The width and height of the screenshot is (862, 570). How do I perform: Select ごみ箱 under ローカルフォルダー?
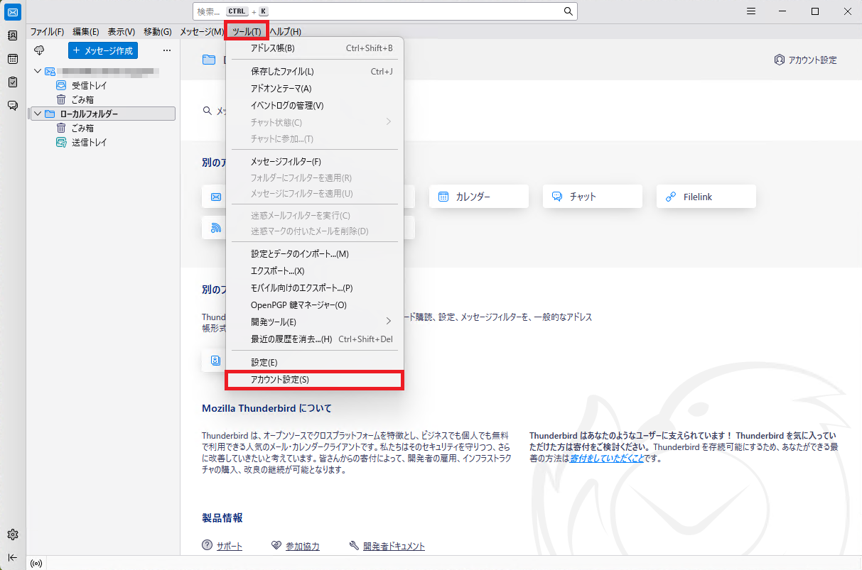click(x=82, y=128)
